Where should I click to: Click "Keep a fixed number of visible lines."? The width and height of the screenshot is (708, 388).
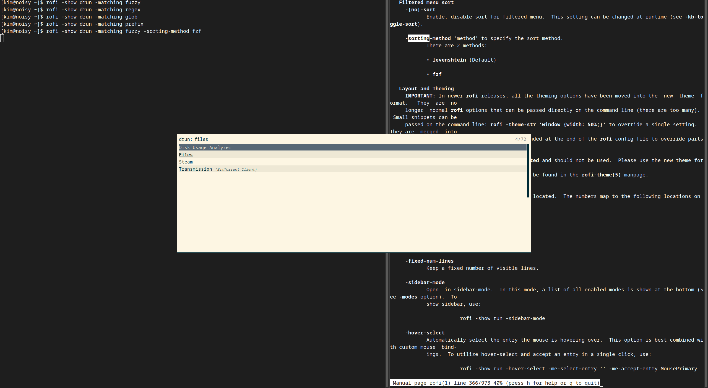tap(482, 268)
